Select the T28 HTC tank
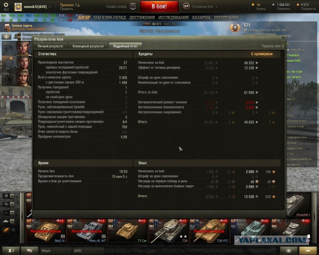319x255 pixels. 209,231
